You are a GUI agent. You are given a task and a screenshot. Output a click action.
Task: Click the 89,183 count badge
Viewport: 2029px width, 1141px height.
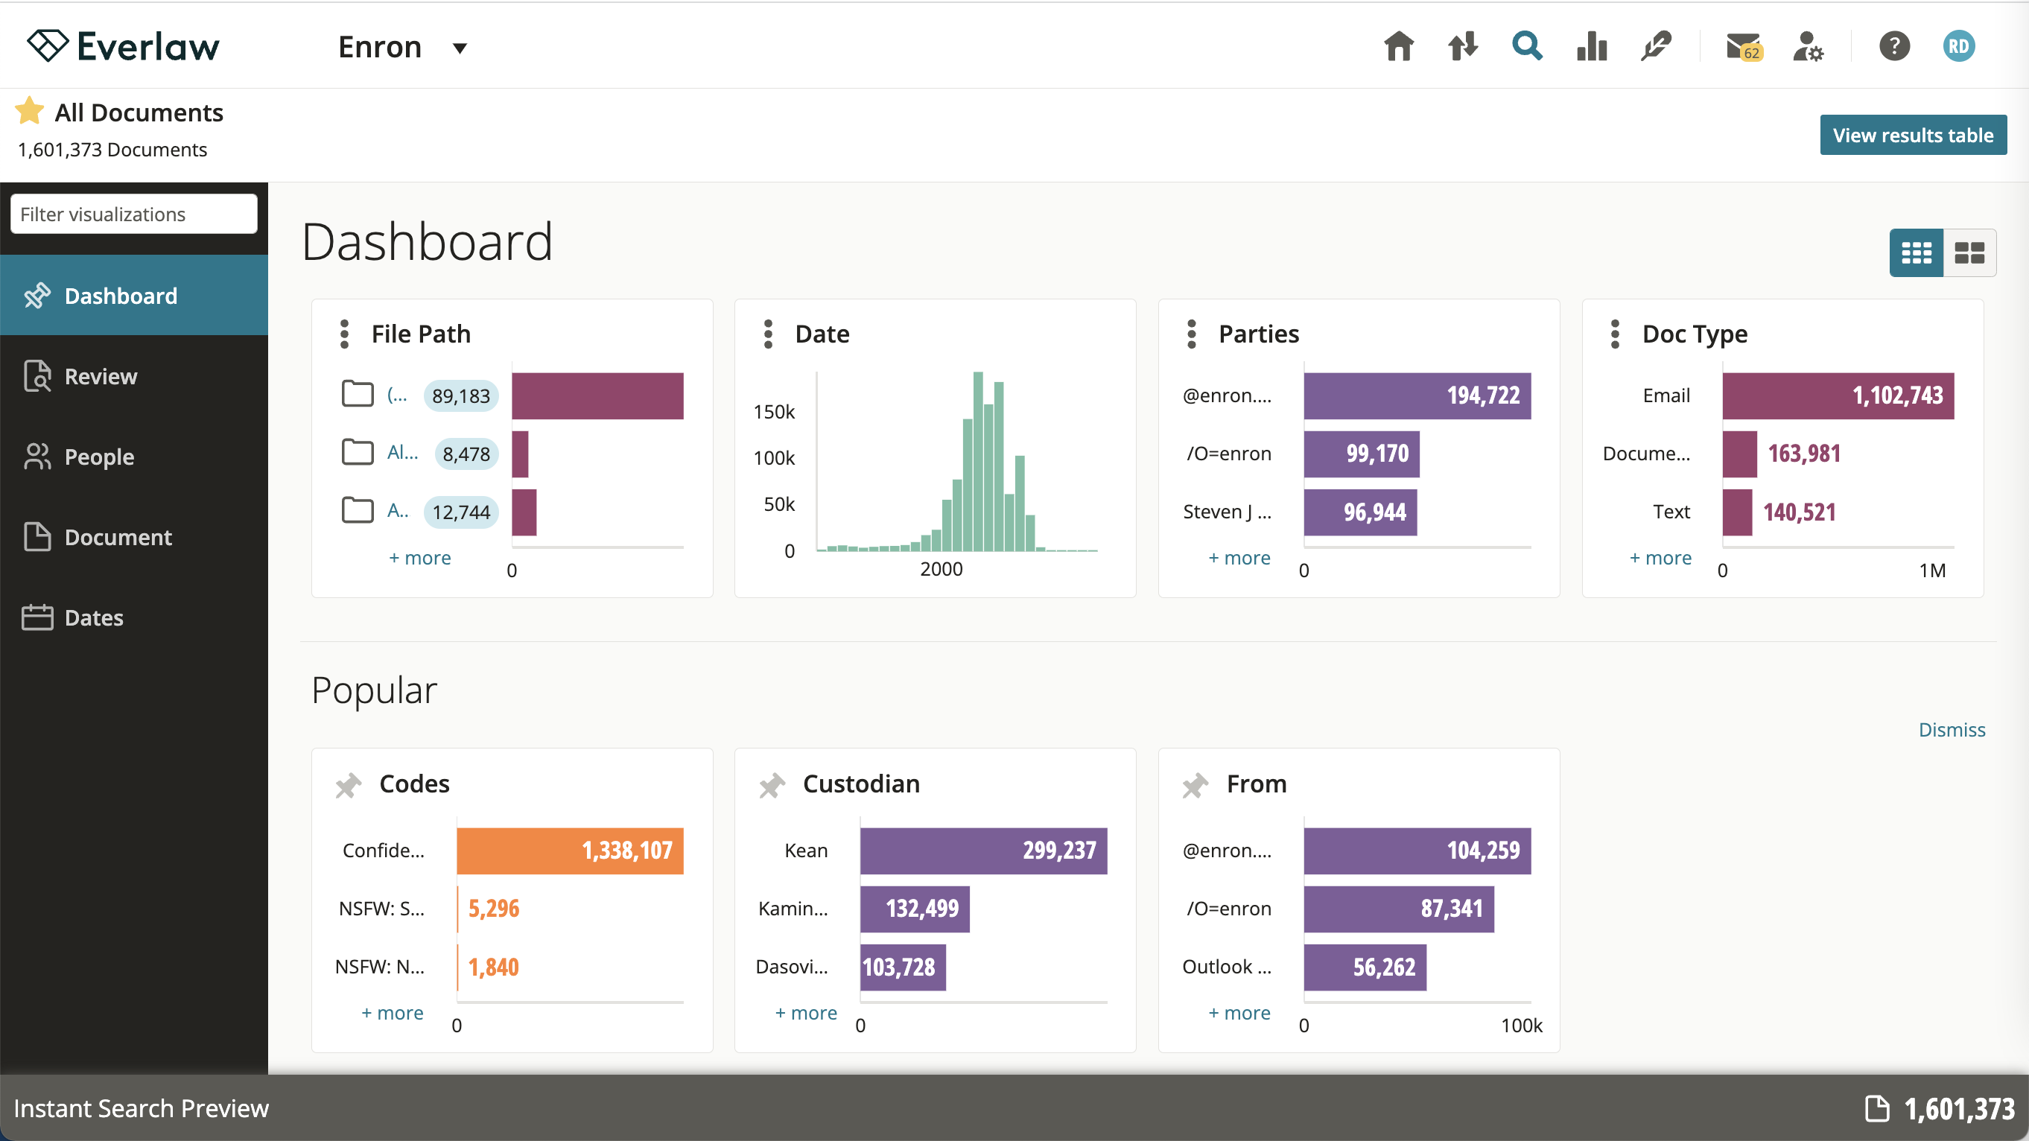coord(461,395)
